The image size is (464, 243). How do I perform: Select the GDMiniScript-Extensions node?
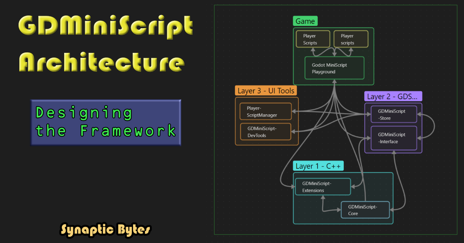pyautogui.click(x=323, y=187)
